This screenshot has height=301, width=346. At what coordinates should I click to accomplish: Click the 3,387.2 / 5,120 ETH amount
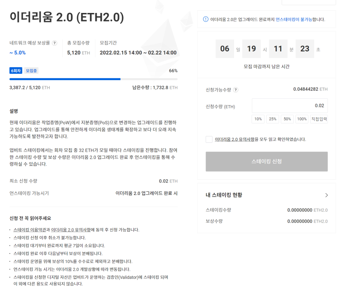tap(30, 88)
